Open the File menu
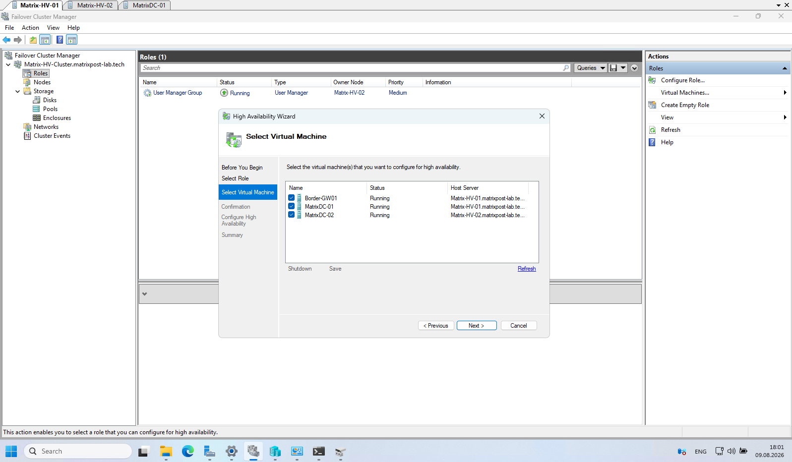Screen dimensions: 792x462 coord(9,28)
